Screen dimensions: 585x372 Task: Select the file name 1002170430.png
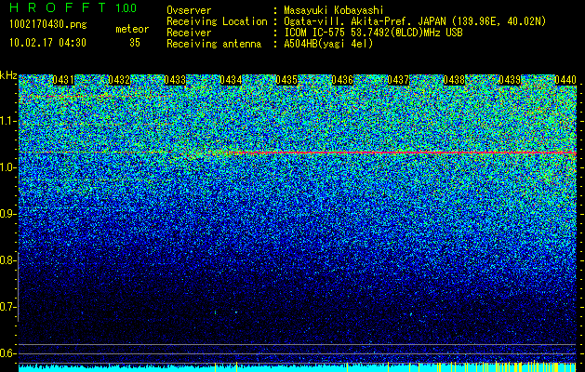click(x=48, y=25)
